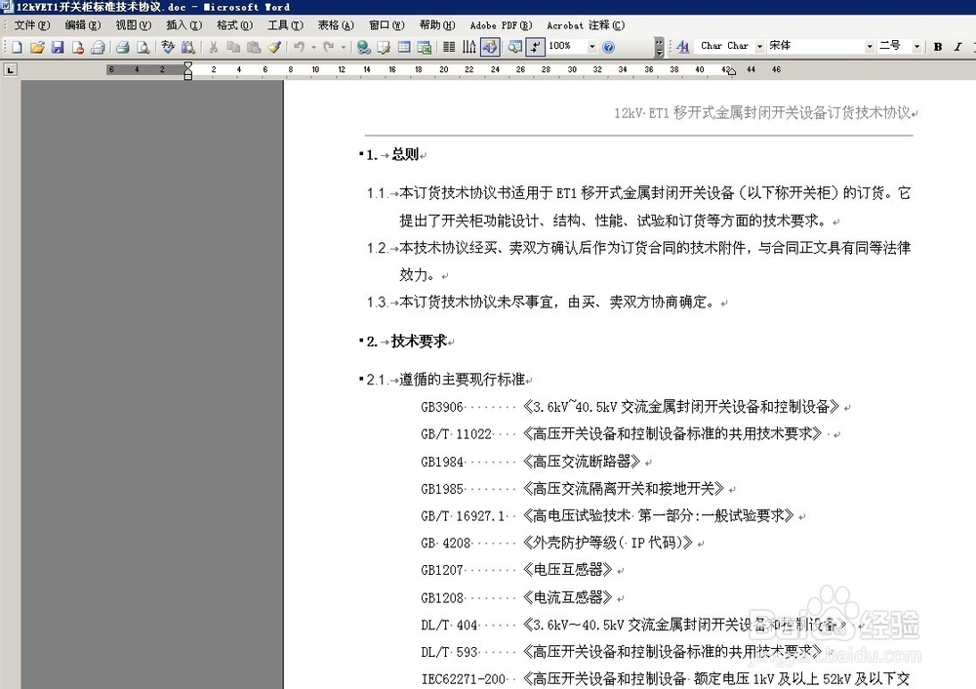Open the 编辑(E) menu
The height and width of the screenshot is (689, 976).
pyautogui.click(x=83, y=25)
